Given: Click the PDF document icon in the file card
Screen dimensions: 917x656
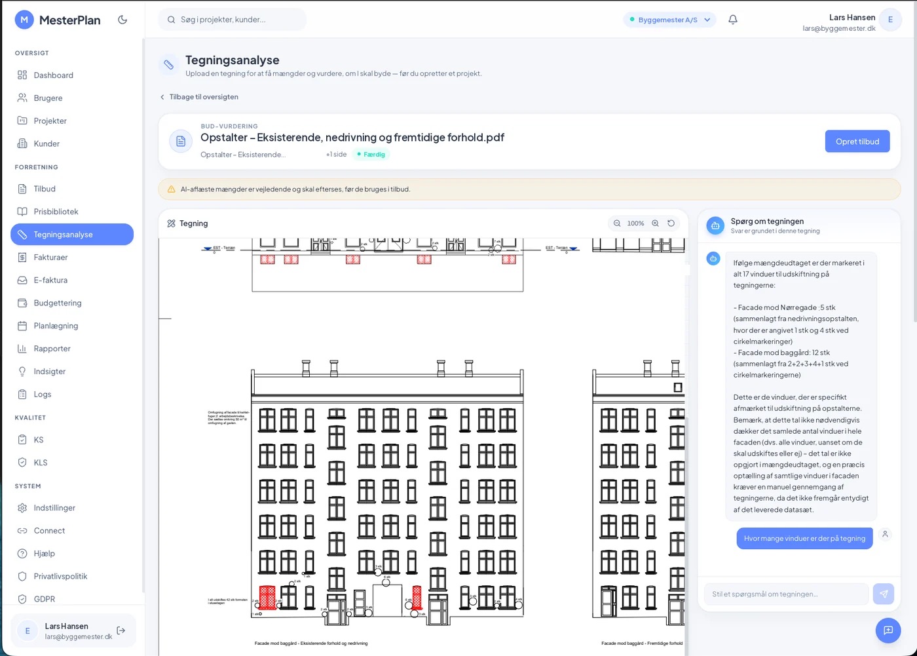Looking at the screenshot, I should point(181,142).
